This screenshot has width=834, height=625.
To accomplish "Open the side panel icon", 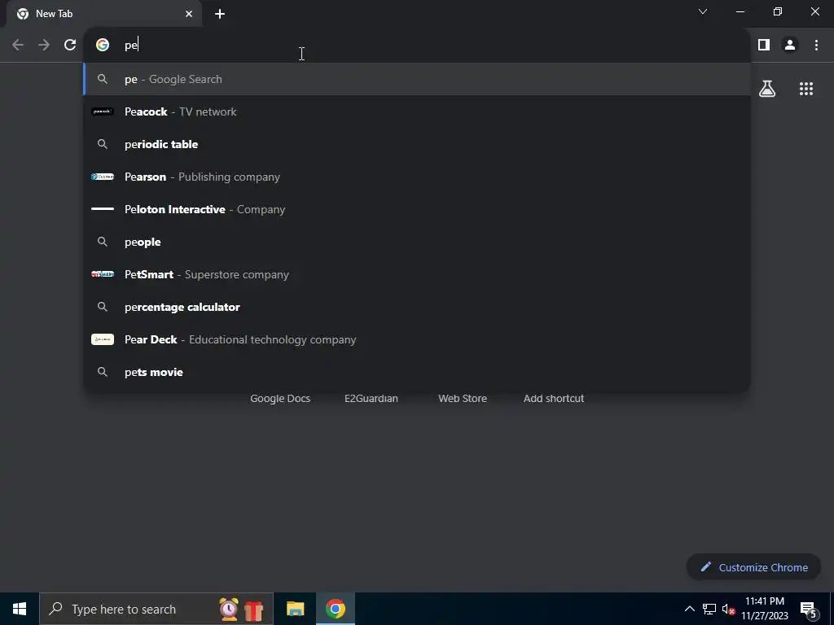I will (x=764, y=46).
